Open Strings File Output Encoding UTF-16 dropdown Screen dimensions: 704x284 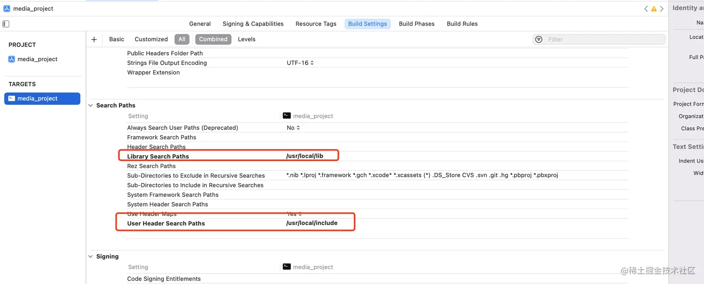[300, 63]
